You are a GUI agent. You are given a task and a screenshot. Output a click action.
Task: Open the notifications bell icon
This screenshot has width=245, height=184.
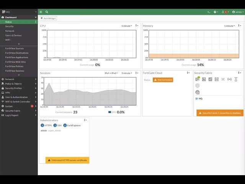point(225,12)
